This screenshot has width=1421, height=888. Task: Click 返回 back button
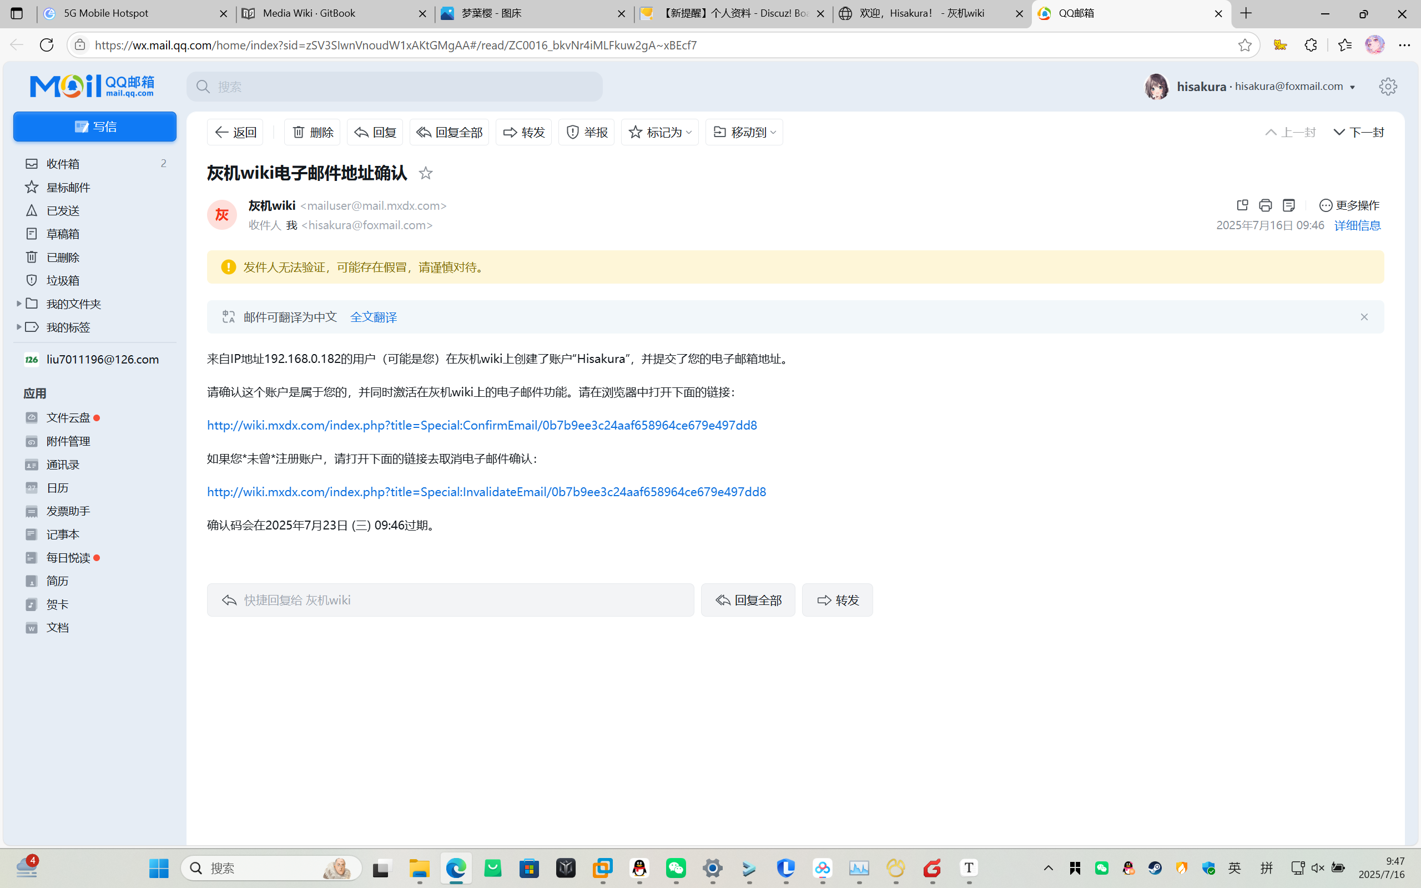click(235, 132)
